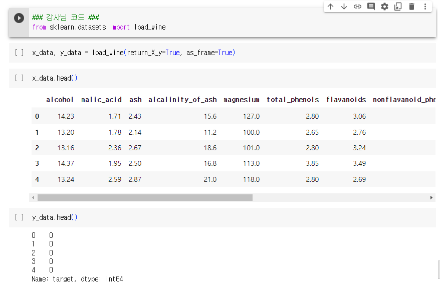This screenshot has height=288, width=440.
Task: Move cell up with arrow icon
Action: [331, 7]
